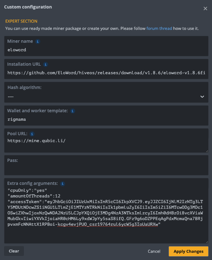Click the Wallet and worker template info icon

72,111
